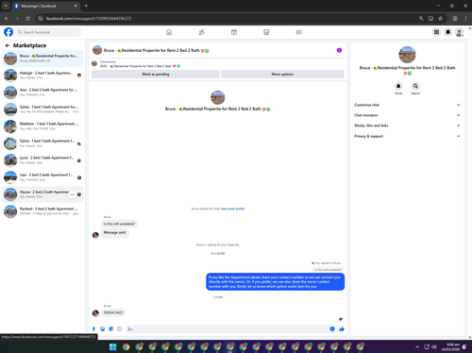Click the More options button
Screen dimensions: 472x353
[282, 75]
